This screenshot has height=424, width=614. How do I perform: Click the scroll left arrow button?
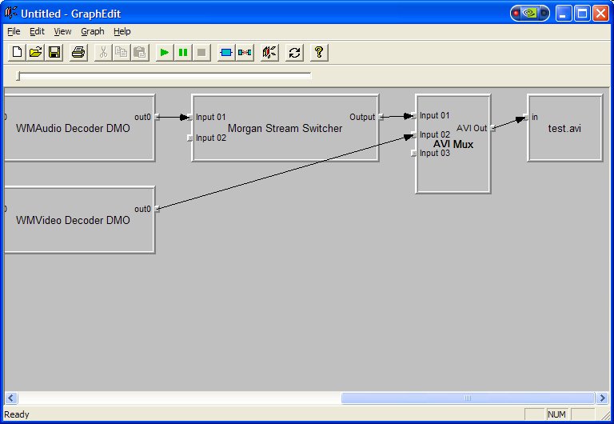pyautogui.click(x=10, y=398)
